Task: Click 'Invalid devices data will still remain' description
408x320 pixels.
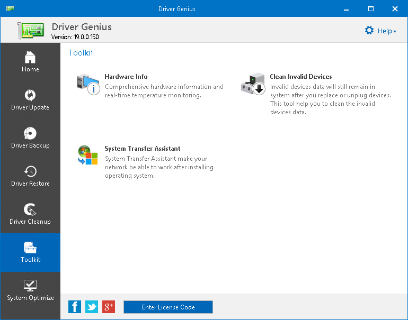Action: coord(331,99)
